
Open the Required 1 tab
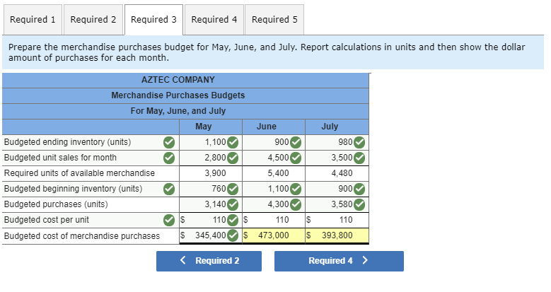point(33,20)
